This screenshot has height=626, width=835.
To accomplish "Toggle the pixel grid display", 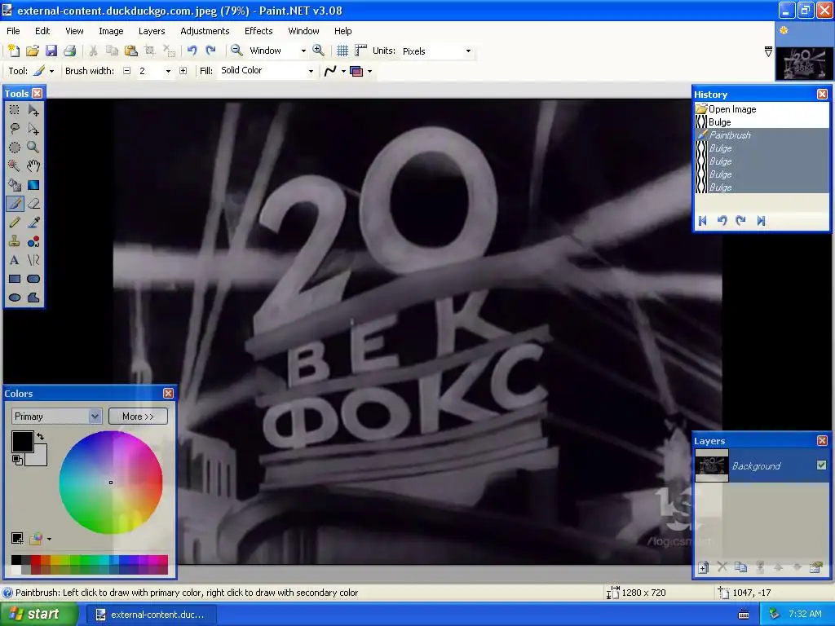I will [x=342, y=51].
